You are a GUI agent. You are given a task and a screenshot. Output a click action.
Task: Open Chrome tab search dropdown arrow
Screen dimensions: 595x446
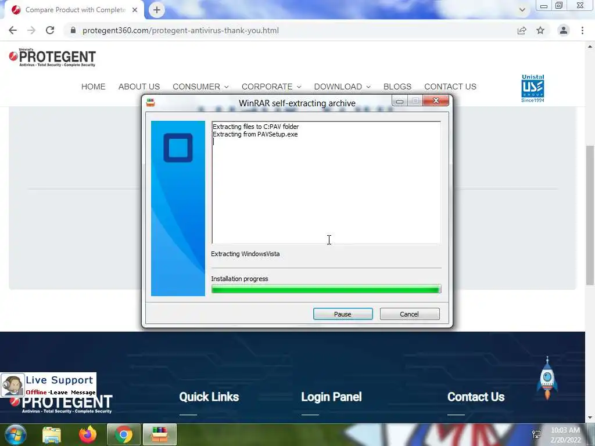(x=522, y=10)
